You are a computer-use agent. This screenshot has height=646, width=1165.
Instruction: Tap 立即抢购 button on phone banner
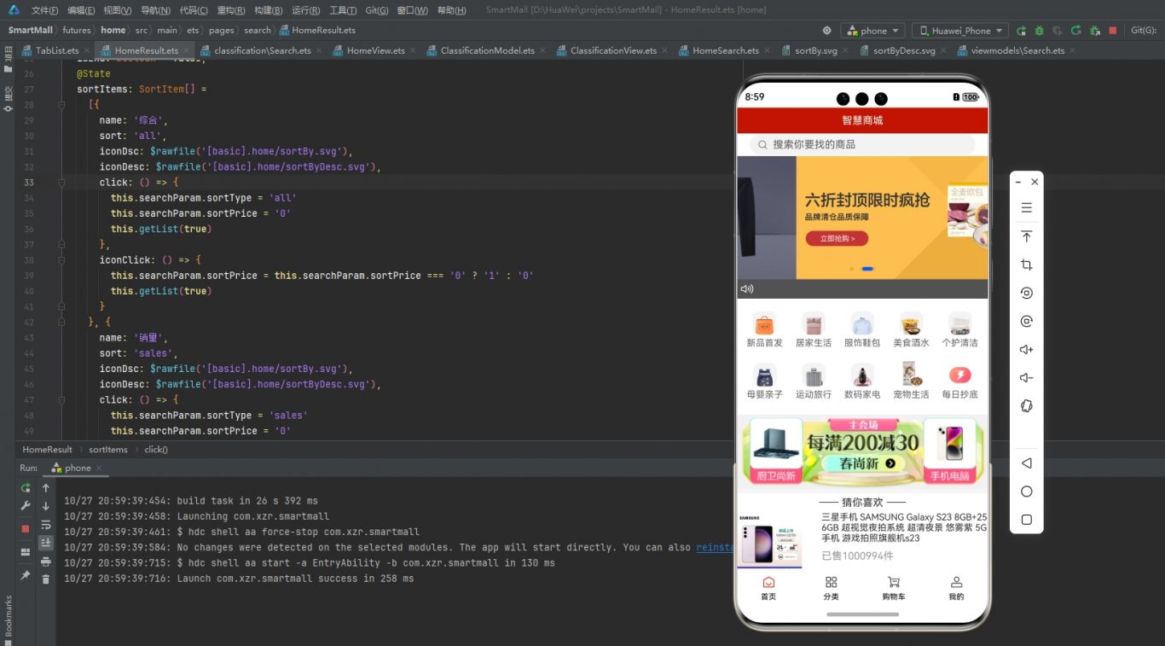[837, 239]
